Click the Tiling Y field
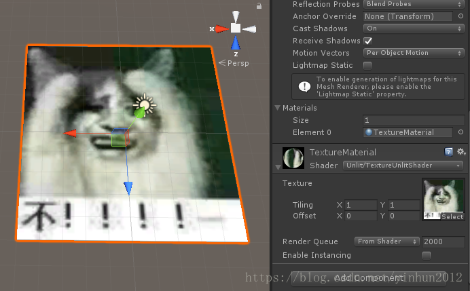Image resolution: width=470 pixels, height=291 pixels. (x=404, y=205)
